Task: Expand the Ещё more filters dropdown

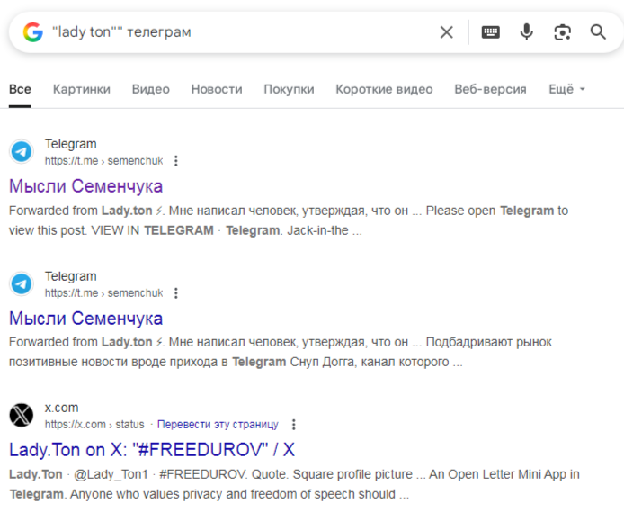Action: pyautogui.click(x=566, y=89)
